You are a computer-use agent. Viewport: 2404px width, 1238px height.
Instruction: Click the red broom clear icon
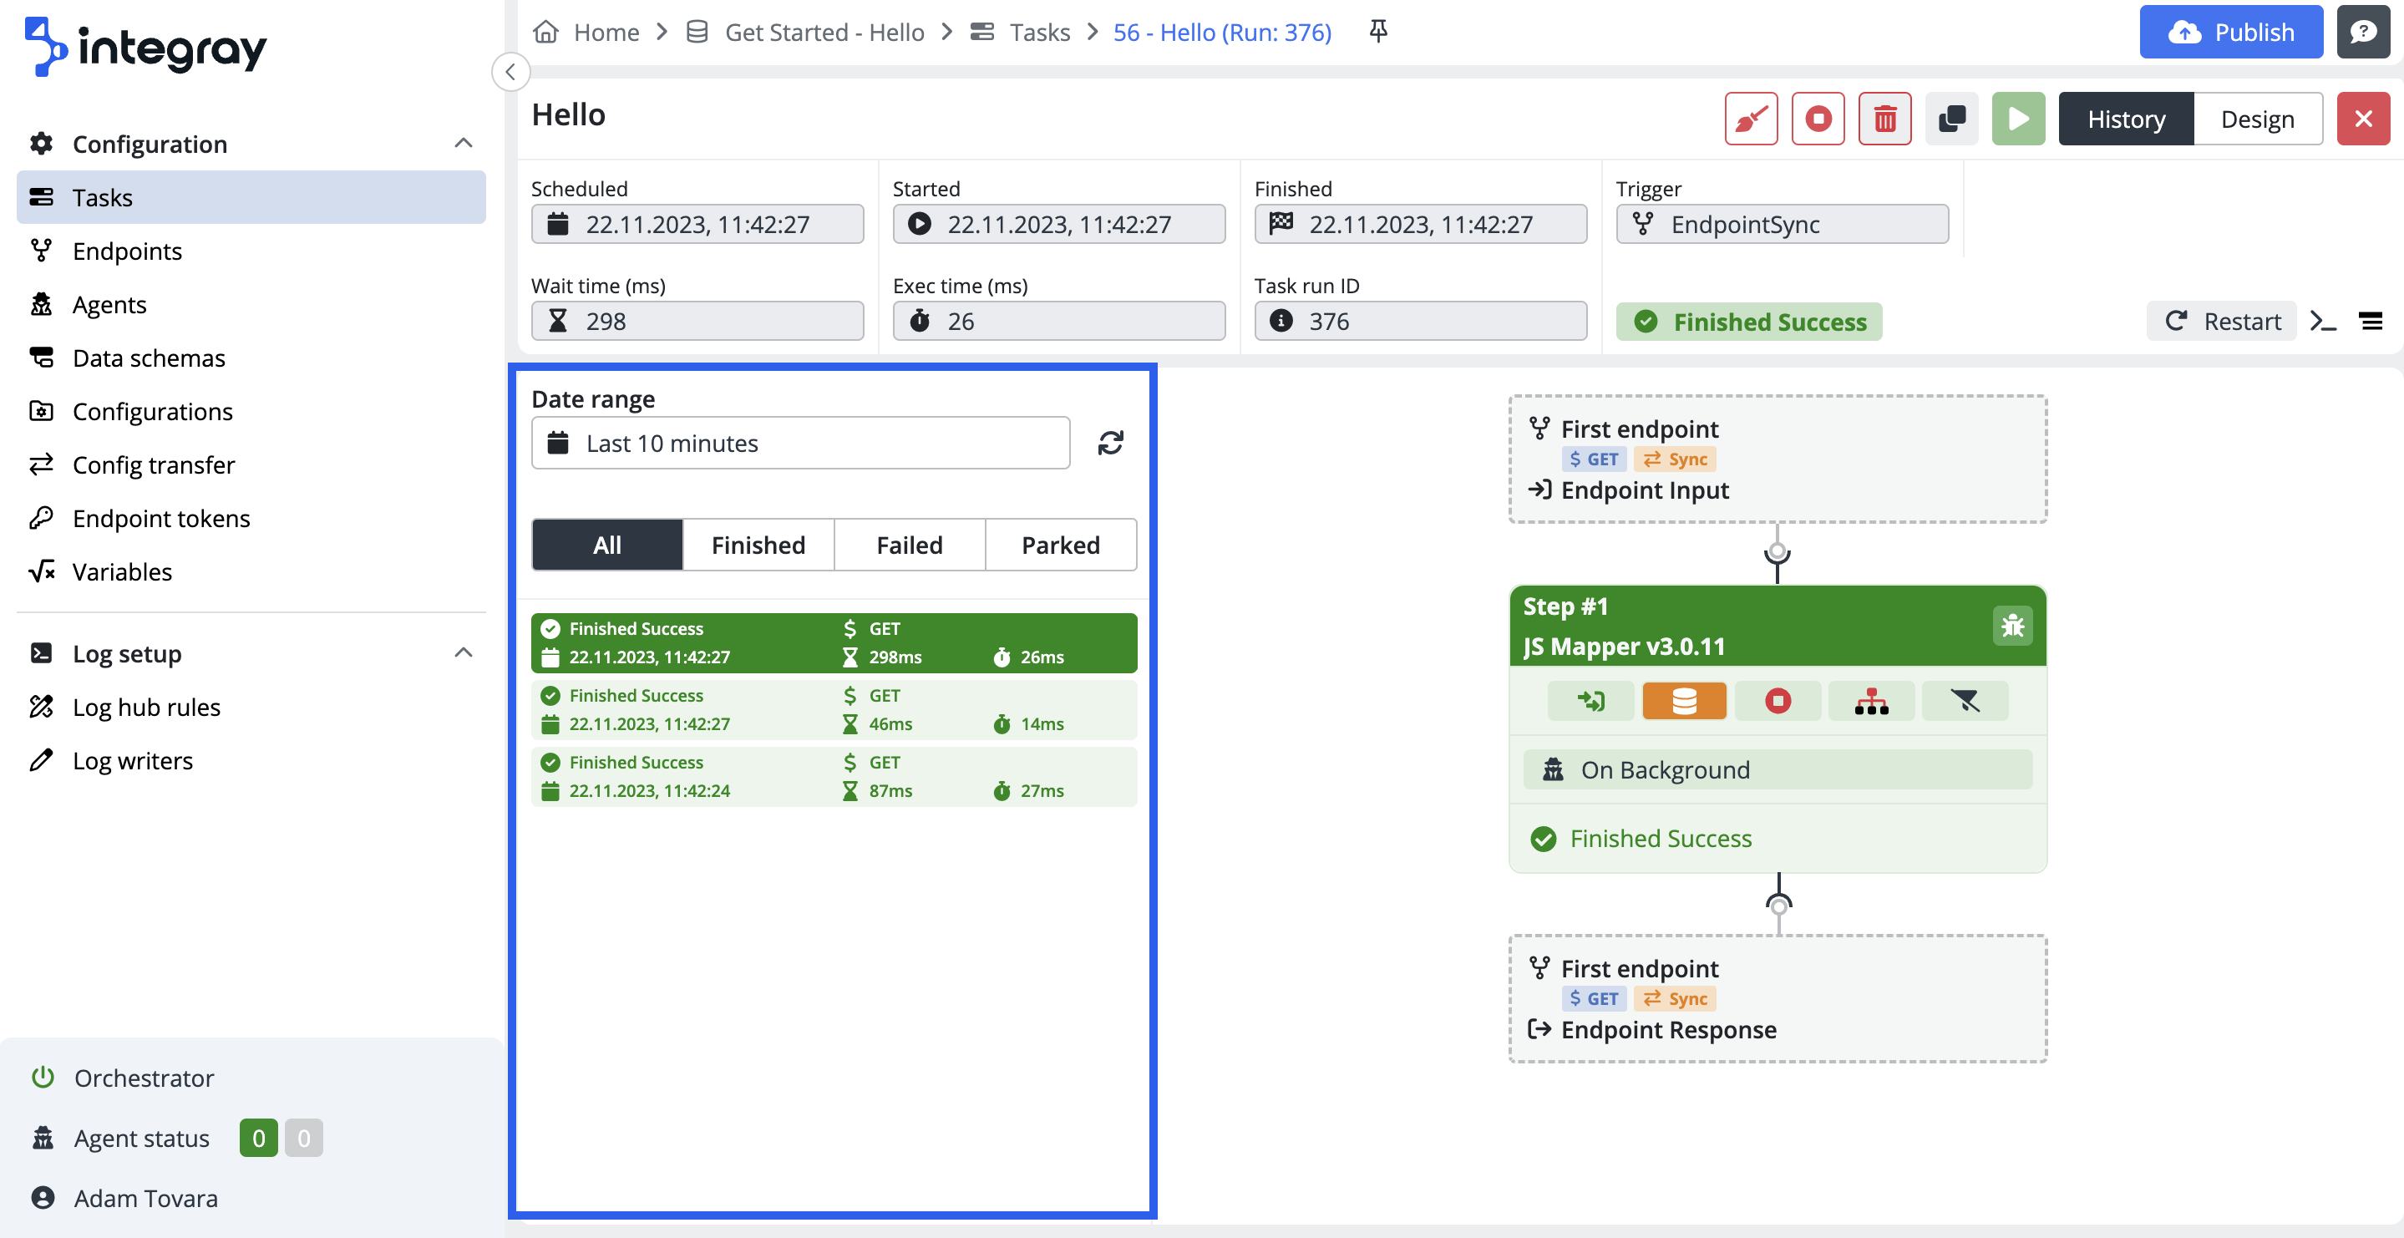click(x=1751, y=119)
